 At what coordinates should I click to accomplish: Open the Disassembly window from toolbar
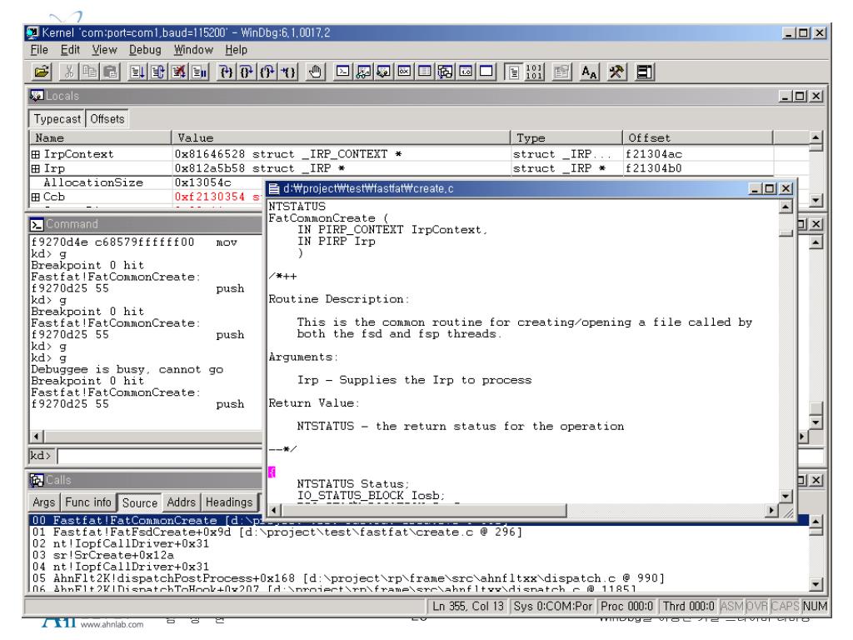466,72
